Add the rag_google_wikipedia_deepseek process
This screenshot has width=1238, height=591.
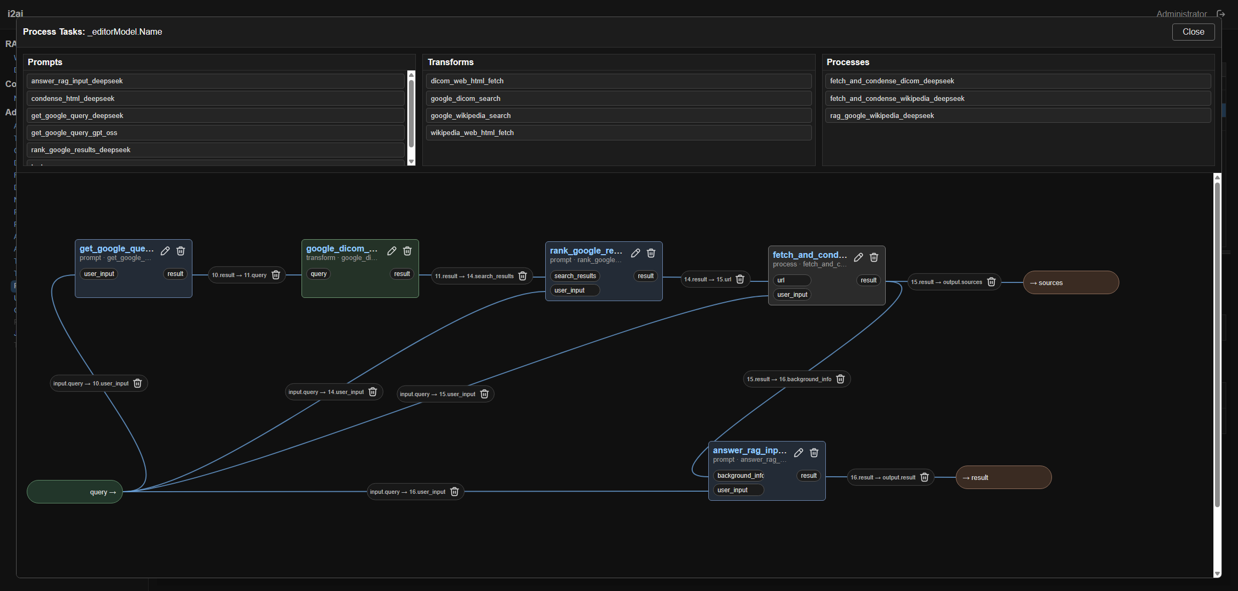1018,115
